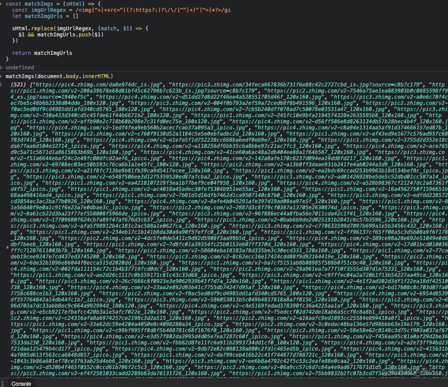Select the Console drawer tab
This screenshot has height=387, width=448.
click(x=21, y=383)
